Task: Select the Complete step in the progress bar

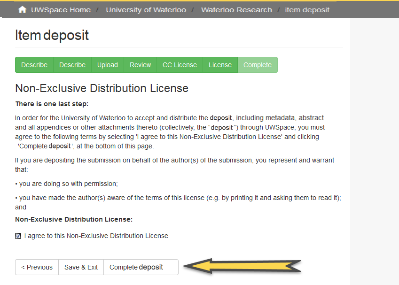Action: pyautogui.click(x=257, y=65)
